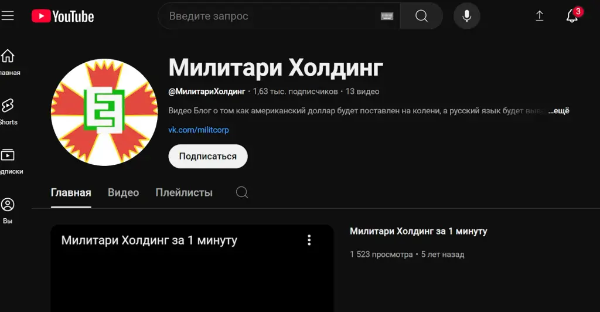This screenshot has height=312, width=600.
Task: Open video player three-dot menu
Action: 309,240
